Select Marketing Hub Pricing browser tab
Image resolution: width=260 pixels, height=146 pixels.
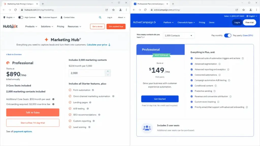click(x=21, y=4)
